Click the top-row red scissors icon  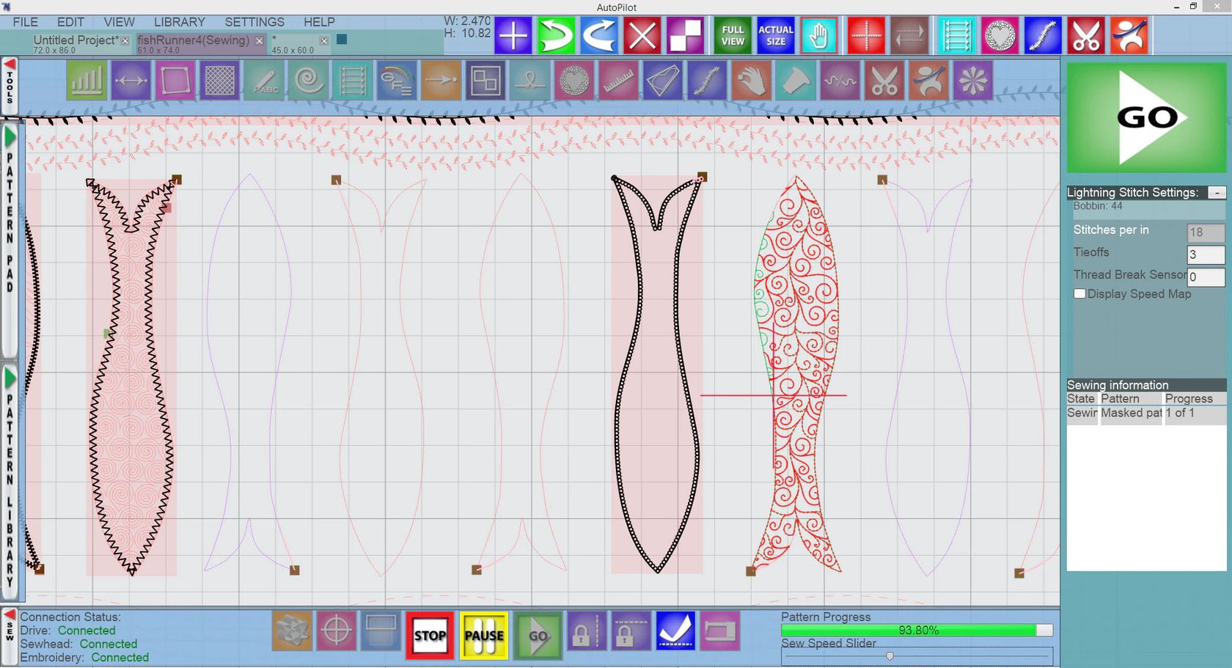tap(1085, 35)
